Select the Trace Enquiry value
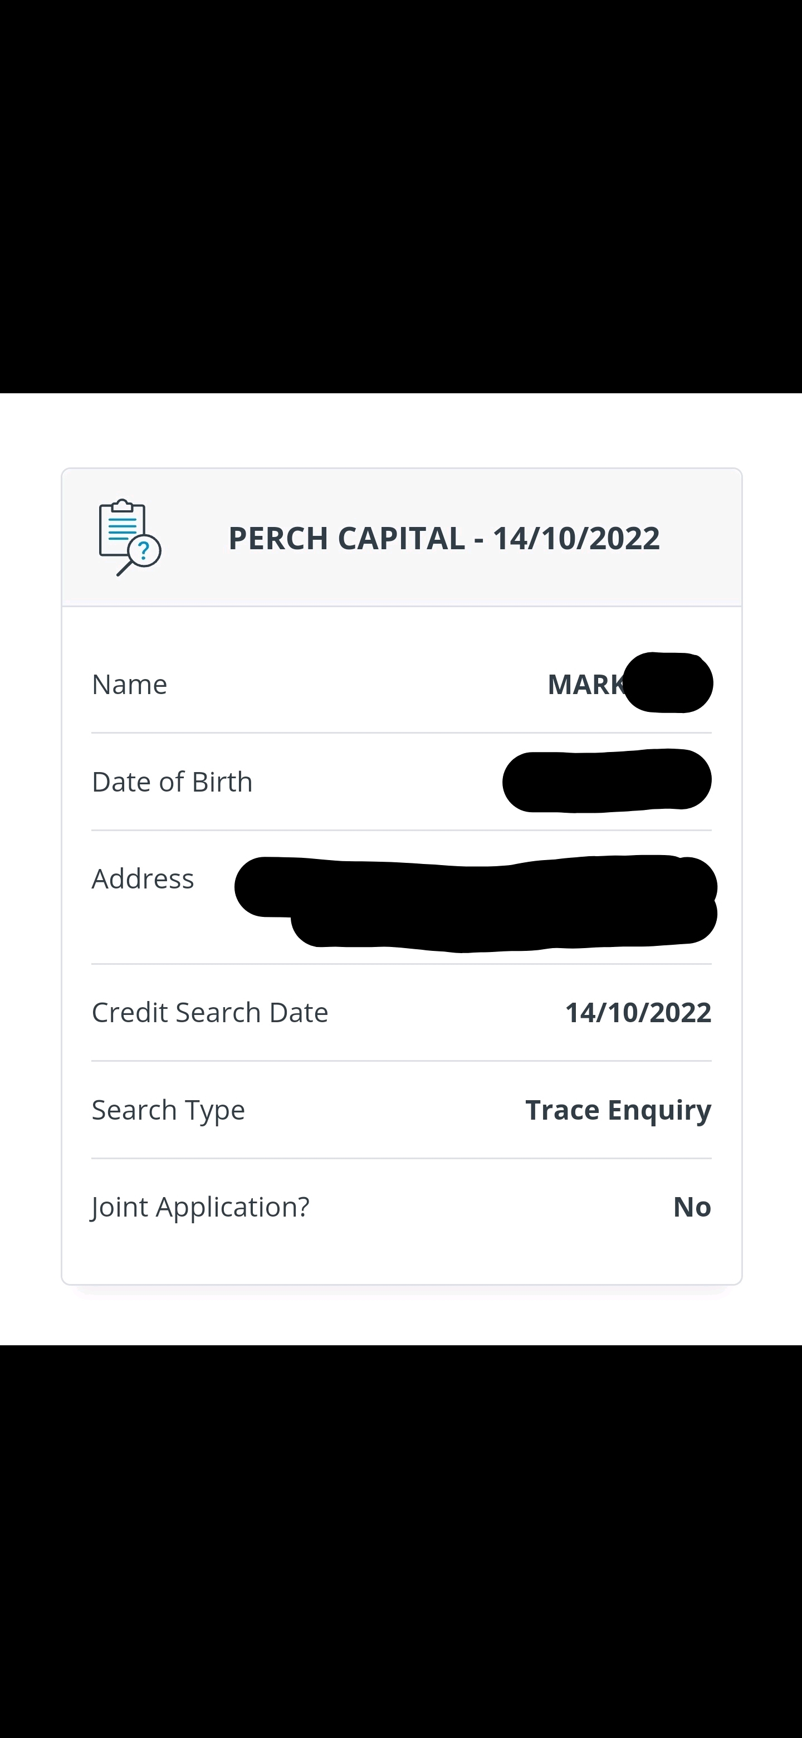This screenshot has height=1738, width=802. 619,1111
